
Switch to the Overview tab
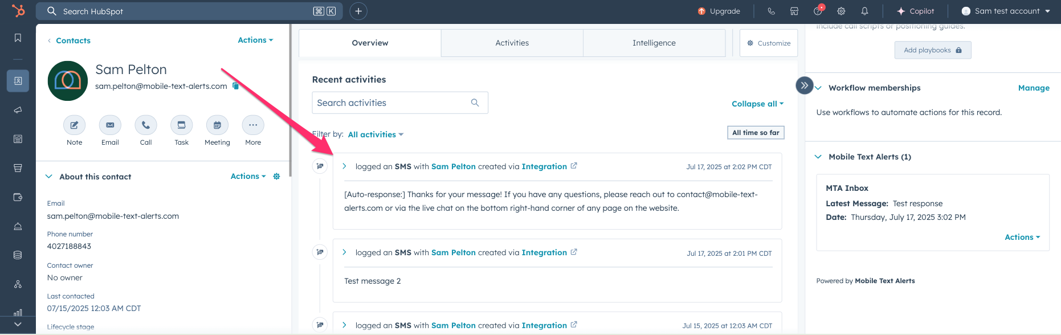[x=370, y=43]
